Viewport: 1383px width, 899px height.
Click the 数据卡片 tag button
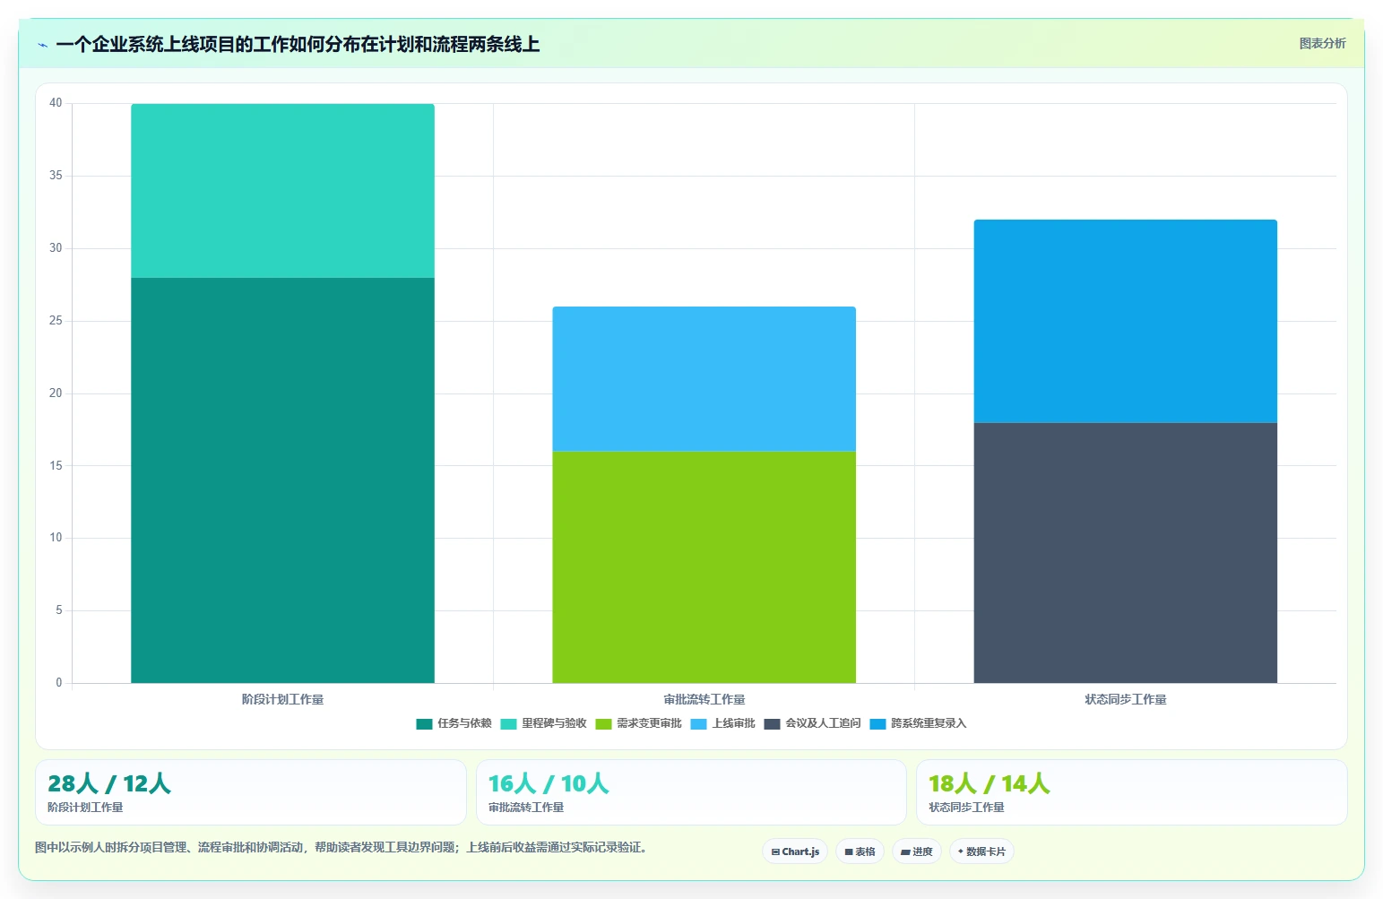pos(981,851)
